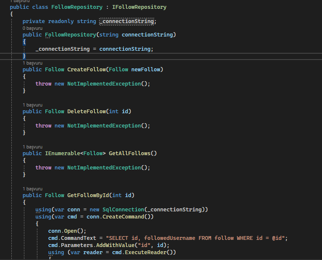322x260 pixels.
Task: Click the GetFollowById method name
Action: (88, 195)
